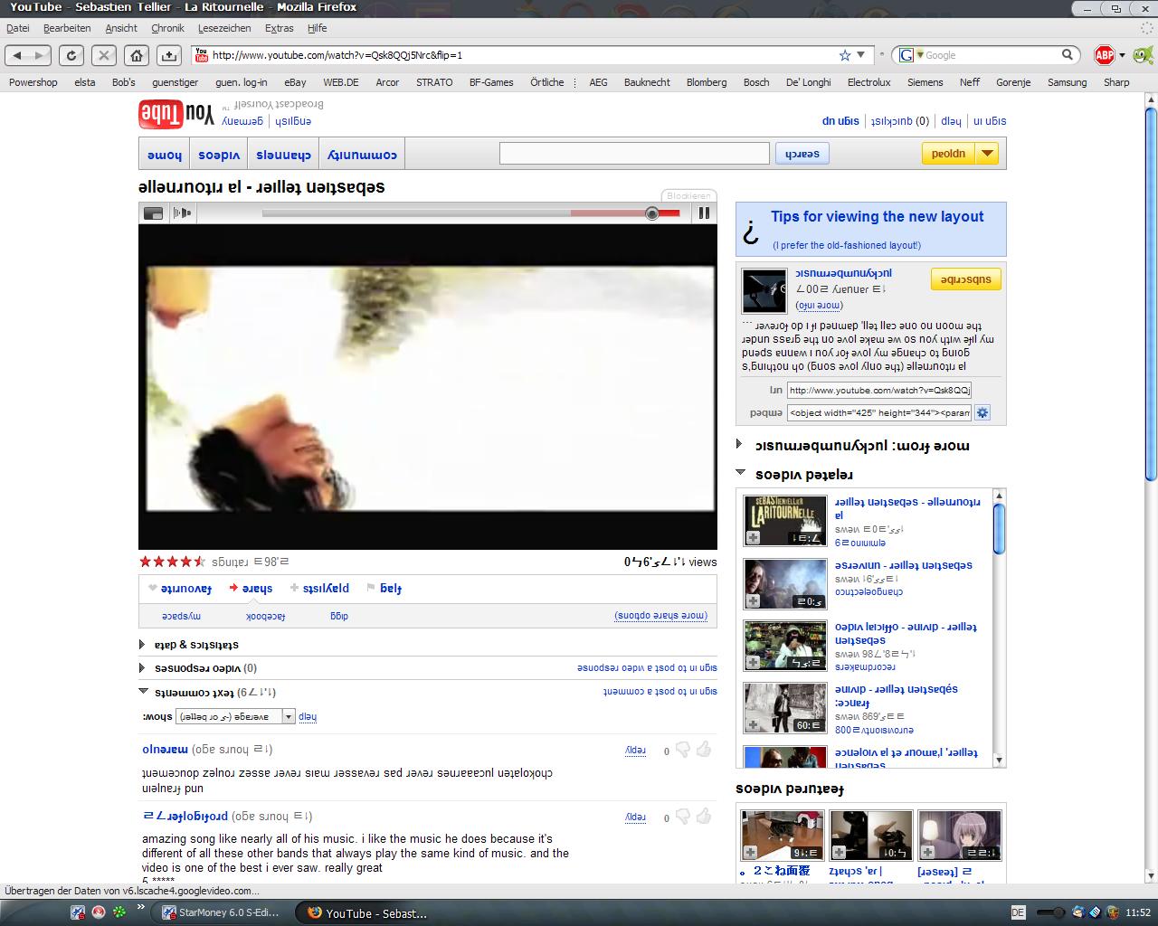The image size is (1158, 926).
Task: Click the green frog icon right of Adblock Plus
Action: pos(1142,55)
